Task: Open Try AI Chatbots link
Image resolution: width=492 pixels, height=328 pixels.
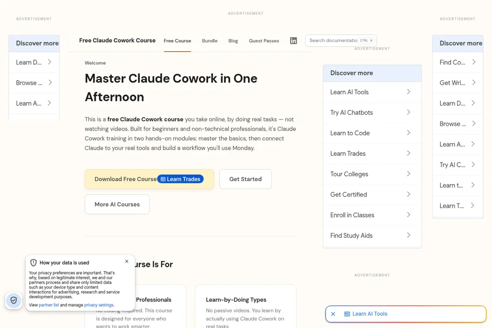Action: 352,112
